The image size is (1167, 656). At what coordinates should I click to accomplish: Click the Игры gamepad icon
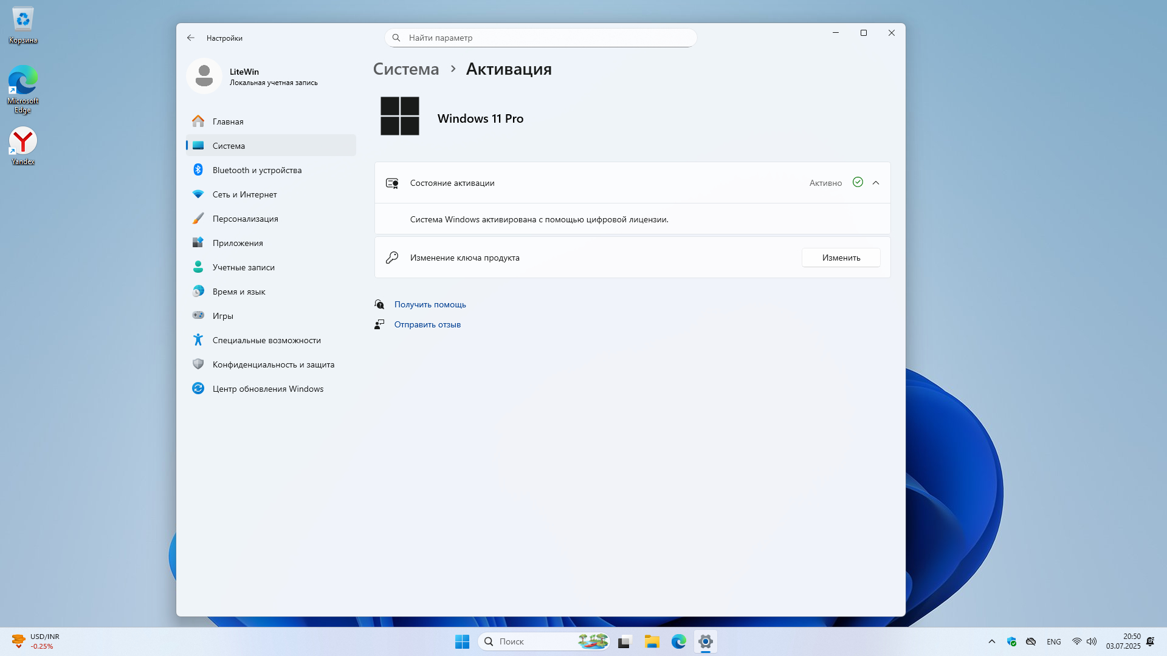(x=198, y=316)
